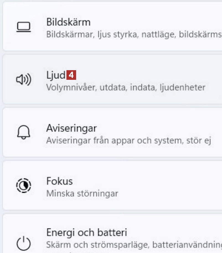Open Energi och batteri settings
Viewport: 222px width, 253px height.
pyautogui.click(x=87, y=233)
